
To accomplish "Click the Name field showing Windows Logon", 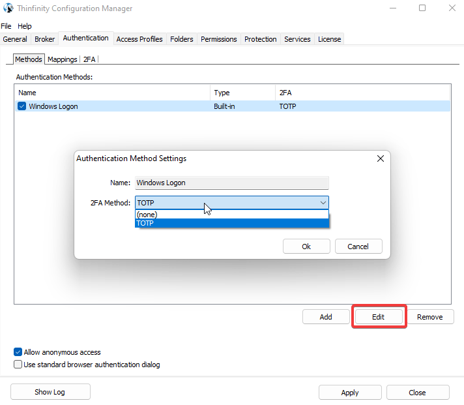I will [x=232, y=183].
